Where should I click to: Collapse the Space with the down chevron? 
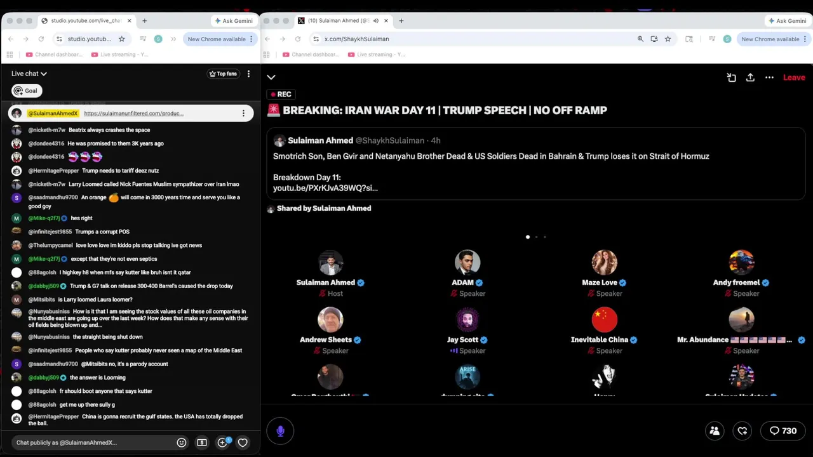271,77
